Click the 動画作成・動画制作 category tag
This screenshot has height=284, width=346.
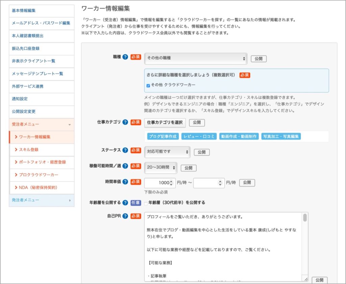(x=239, y=136)
